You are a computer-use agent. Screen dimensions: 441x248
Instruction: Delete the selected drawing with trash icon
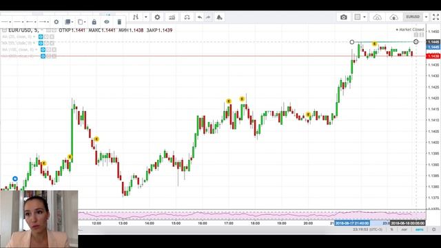(x=119, y=22)
